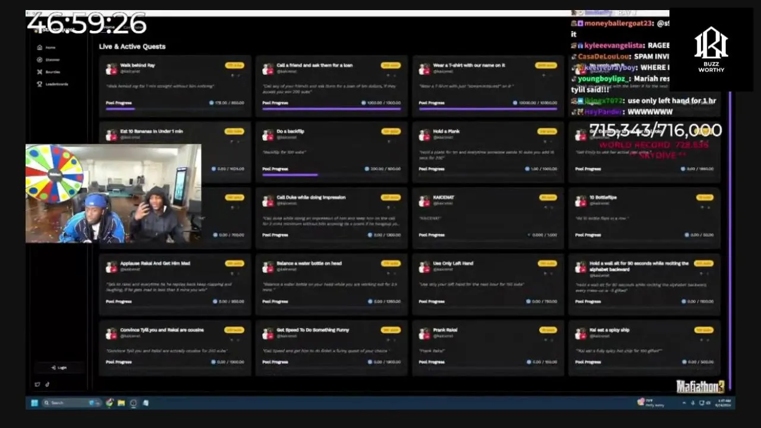The height and width of the screenshot is (428, 761).
Task: Click the Leaderboards trophy icon
Action: point(40,84)
